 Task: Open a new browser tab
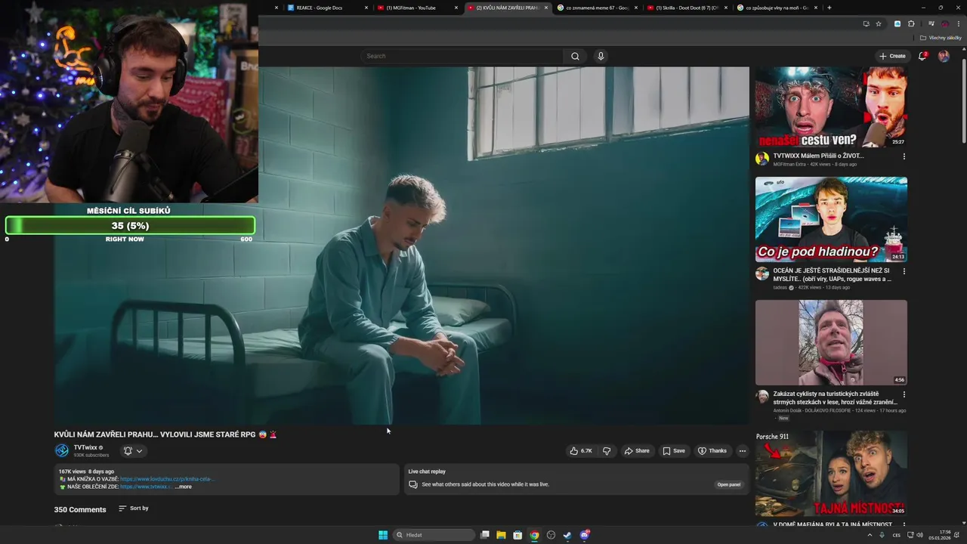point(830,8)
